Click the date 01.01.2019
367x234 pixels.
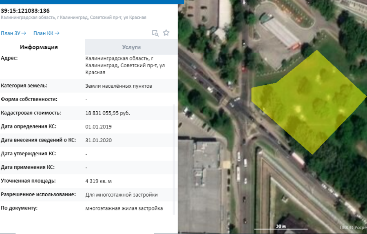click(x=98, y=127)
